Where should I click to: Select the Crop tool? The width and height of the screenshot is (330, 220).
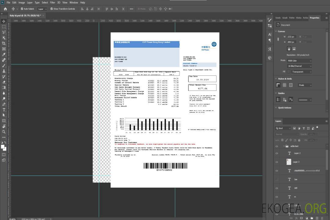pyautogui.click(x=4, y=43)
